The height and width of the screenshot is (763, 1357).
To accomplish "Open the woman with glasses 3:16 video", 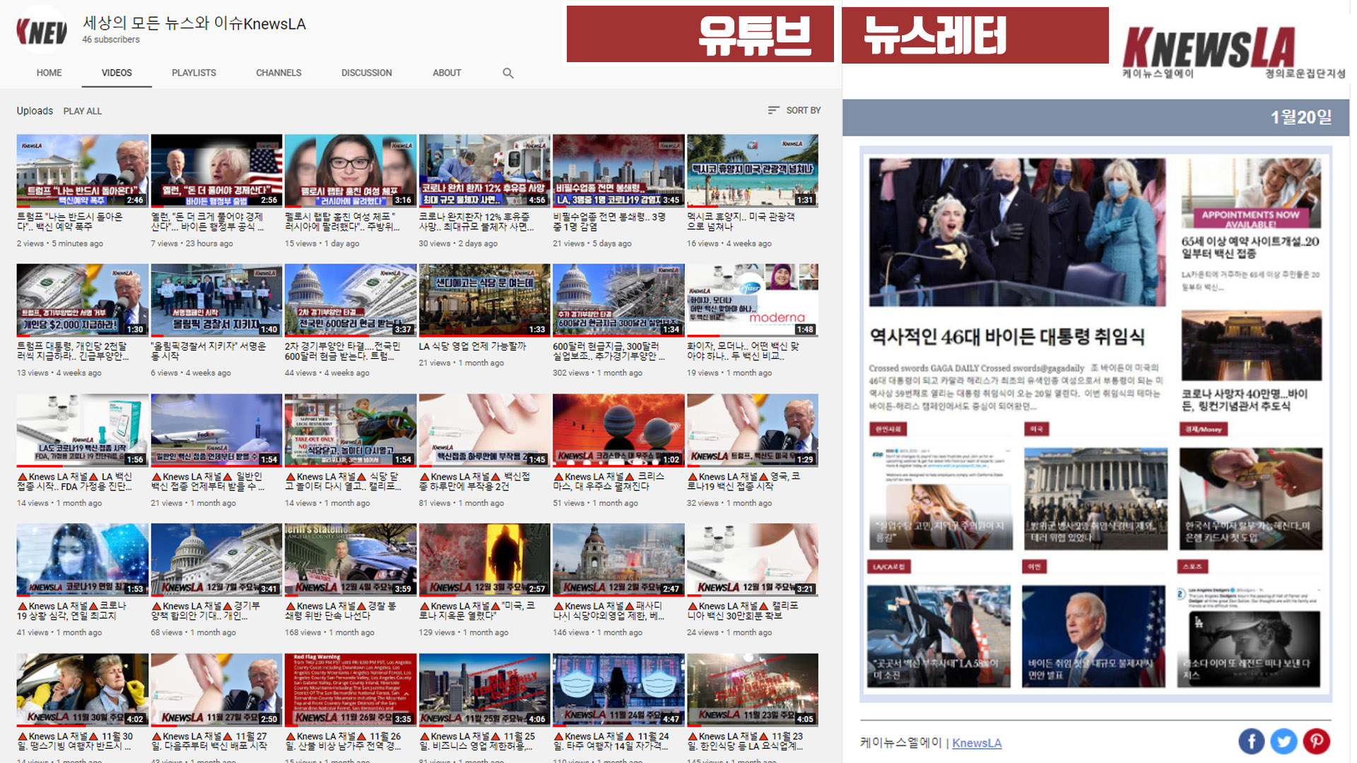I will click(x=351, y=170).
